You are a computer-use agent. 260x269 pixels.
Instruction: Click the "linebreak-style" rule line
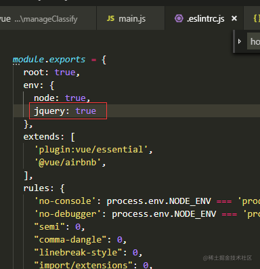coord(88,253)
